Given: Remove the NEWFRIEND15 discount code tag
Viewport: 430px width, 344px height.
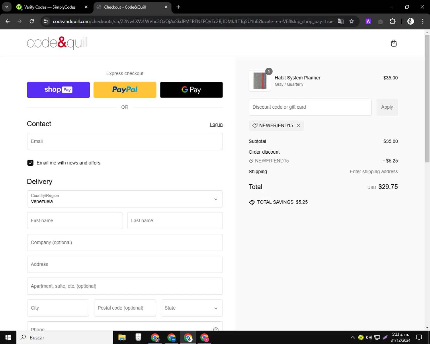Looking at the screenshot, I should [x=298, y=126].
